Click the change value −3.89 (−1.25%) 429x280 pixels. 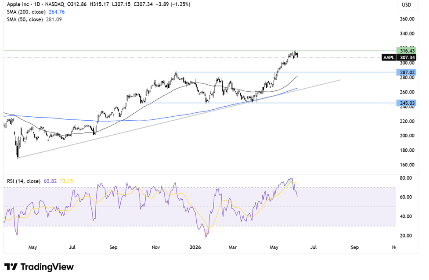(x=174, y=4)
